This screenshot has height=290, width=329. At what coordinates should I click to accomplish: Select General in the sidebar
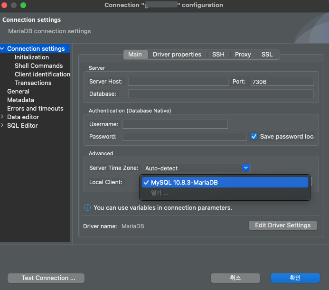pos(18,91)
